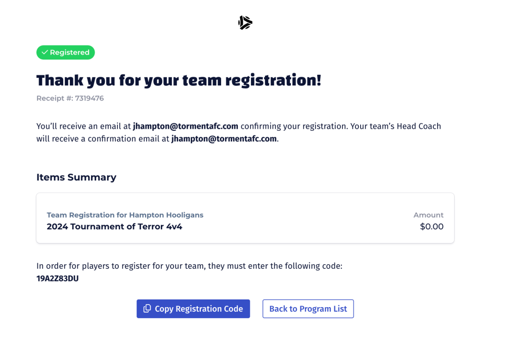Click the Receipt # 7319476 text

click(70, 99)
